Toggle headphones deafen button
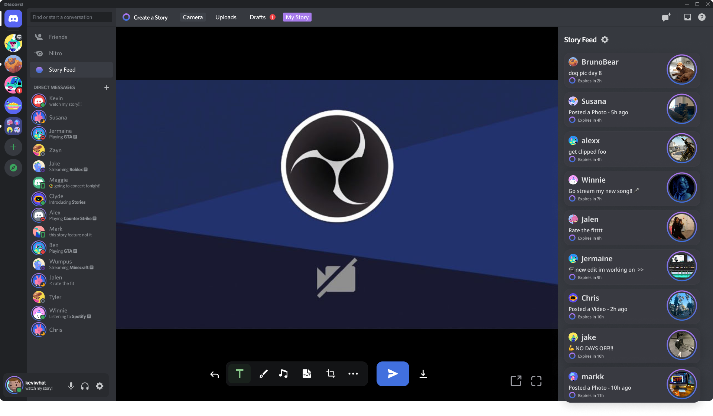This screenshot has height=416, width=713. 85,386
